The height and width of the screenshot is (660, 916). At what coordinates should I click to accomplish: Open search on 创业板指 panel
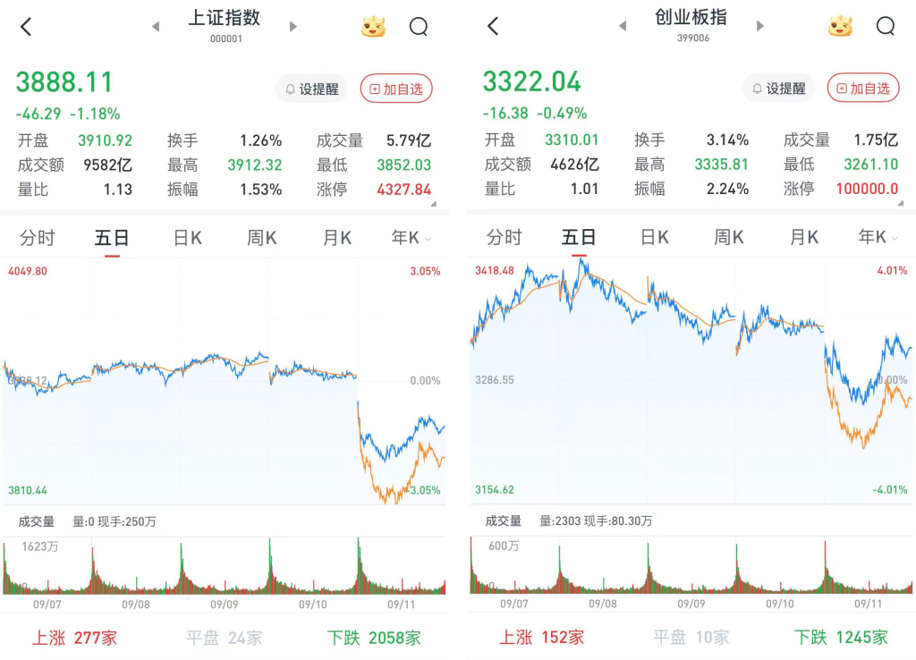pyautogui.click(x=885, y=26)
